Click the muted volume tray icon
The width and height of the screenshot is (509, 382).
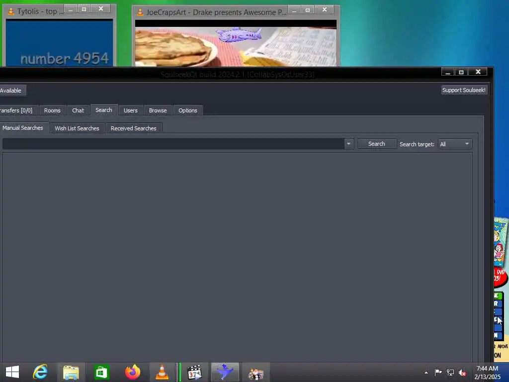462,373
